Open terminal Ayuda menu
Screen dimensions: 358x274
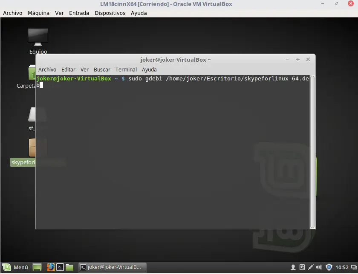pyautogui.click(x=149, y=69)
